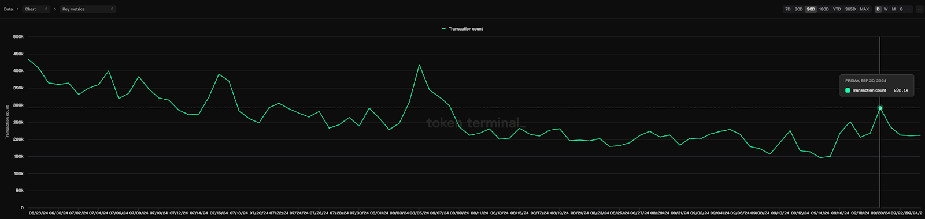The width and height of the screenshot is (925, 219).
Task: Go to the Data breadcrumb
Action: pos(8,9)
